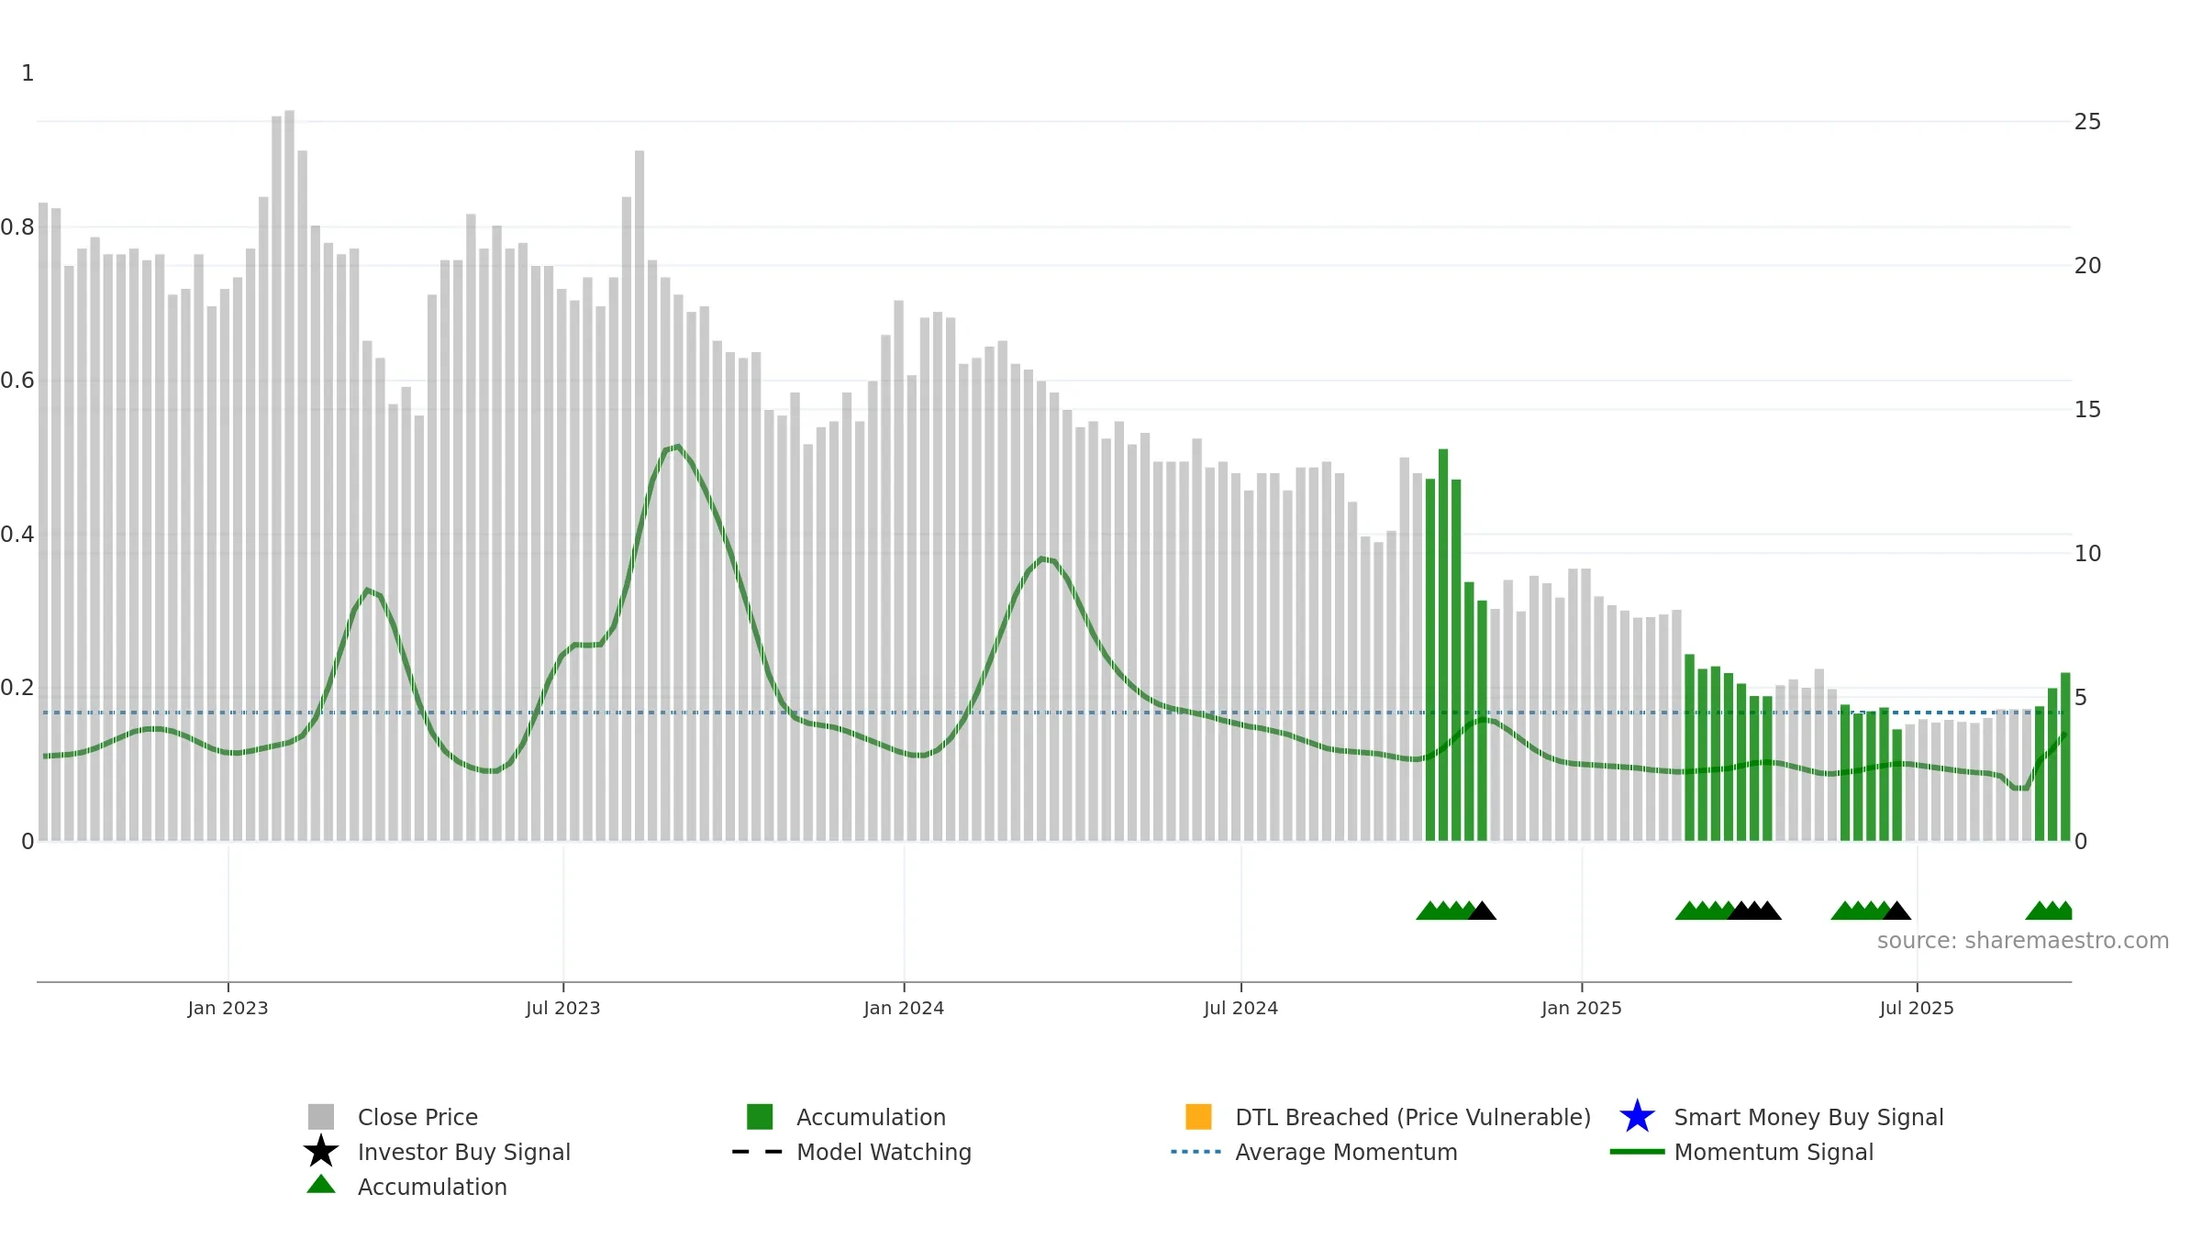Viewport: 2202px width, 1238px height.
Task: Click the black Investor Buy Signal star
Action: point(321,1151)
